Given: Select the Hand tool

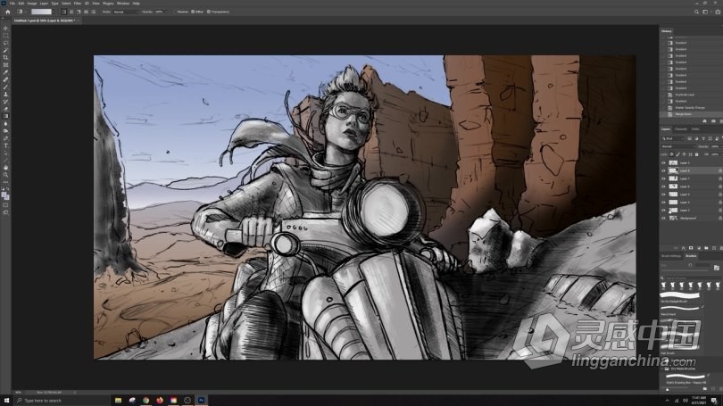Looking at the screenshot, I should point(5,167).
